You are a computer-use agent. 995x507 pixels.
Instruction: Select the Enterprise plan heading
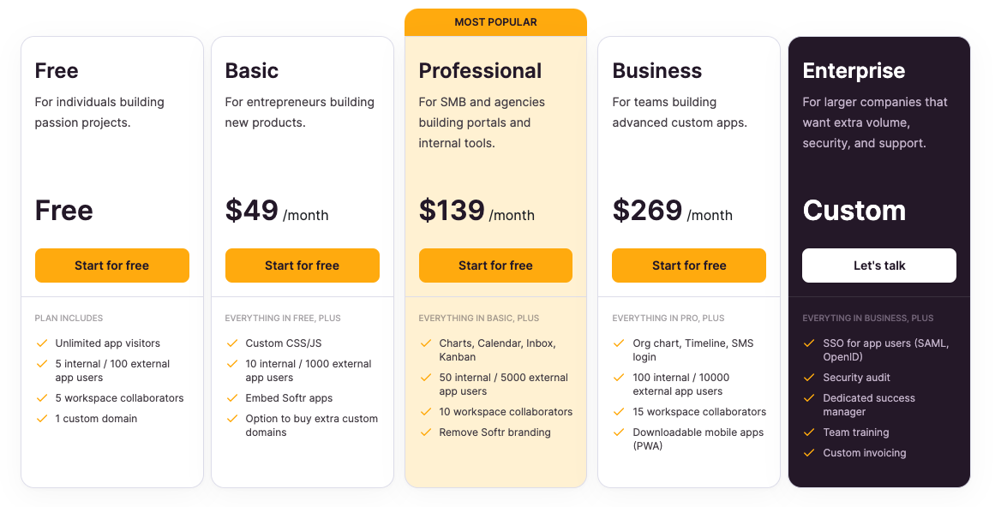(854, 71)
